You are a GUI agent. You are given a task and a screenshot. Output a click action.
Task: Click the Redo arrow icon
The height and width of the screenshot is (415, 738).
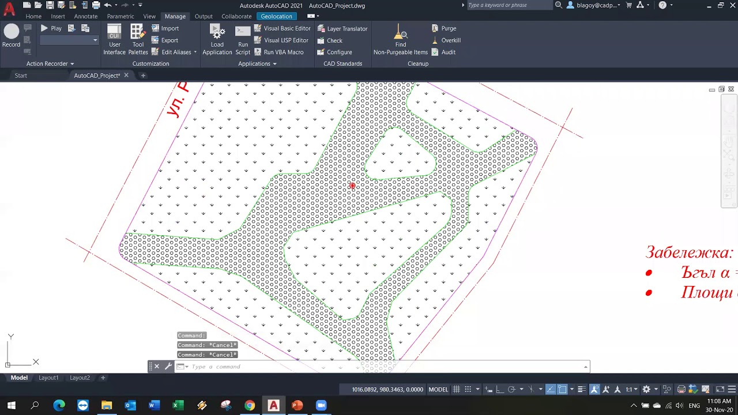point(125,5)
